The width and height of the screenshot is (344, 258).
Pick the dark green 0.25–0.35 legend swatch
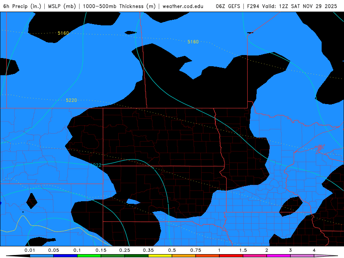click(x=136, y=256)
